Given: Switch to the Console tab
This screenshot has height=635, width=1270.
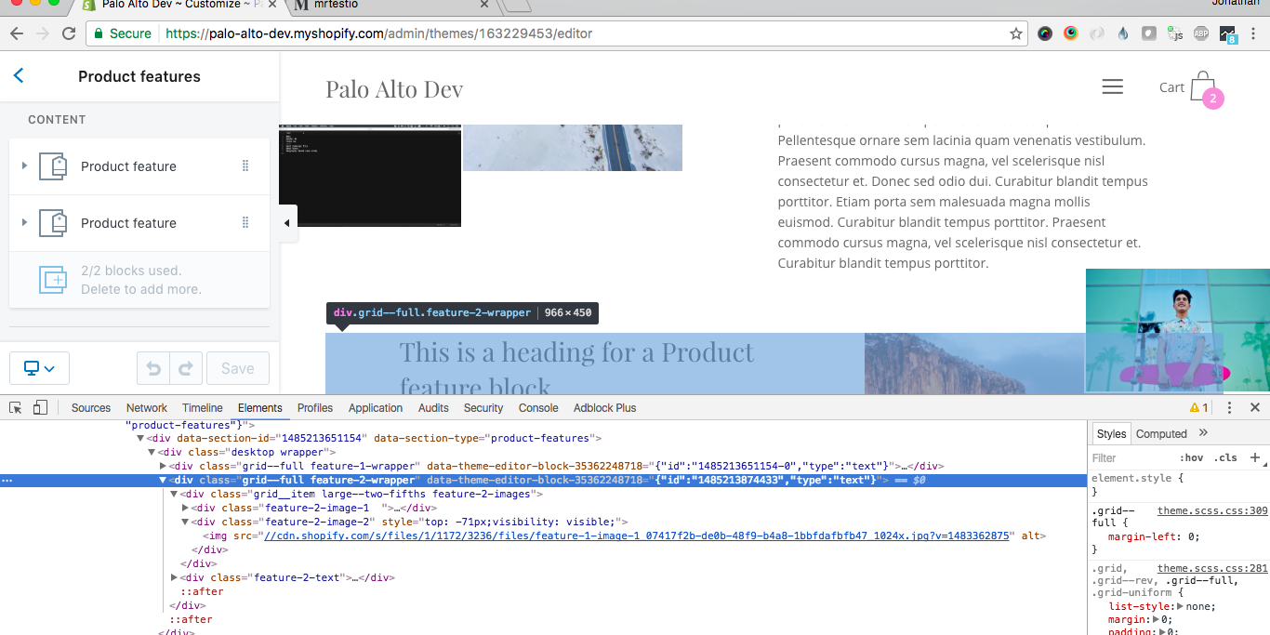Looking at the screenshot, I should [x=538, y=407].
